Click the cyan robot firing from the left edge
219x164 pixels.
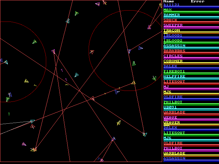pyautogui.click(x=33, y=121)
